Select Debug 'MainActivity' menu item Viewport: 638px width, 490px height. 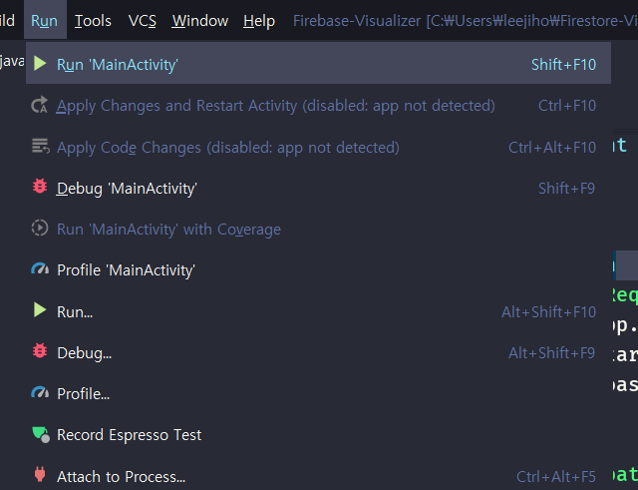pos(127,188)
